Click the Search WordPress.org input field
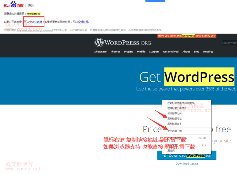Screen dimensions: 237x175 230,43
